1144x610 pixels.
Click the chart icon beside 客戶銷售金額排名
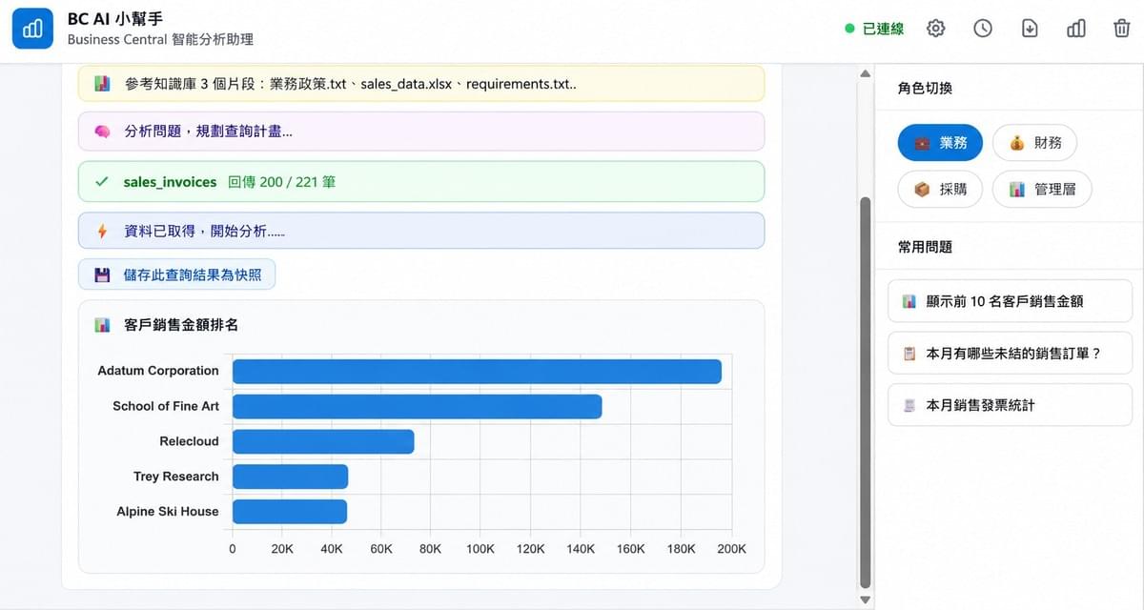pyautogui.click(x=102, y=325)
